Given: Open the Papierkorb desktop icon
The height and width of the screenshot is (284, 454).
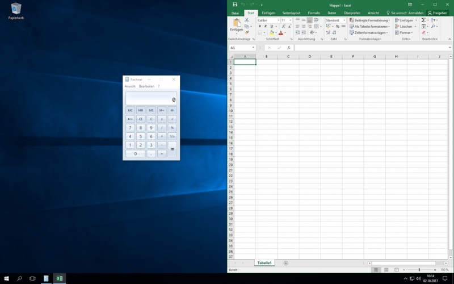Looking at the screenshot, I should tap(16, 11).
